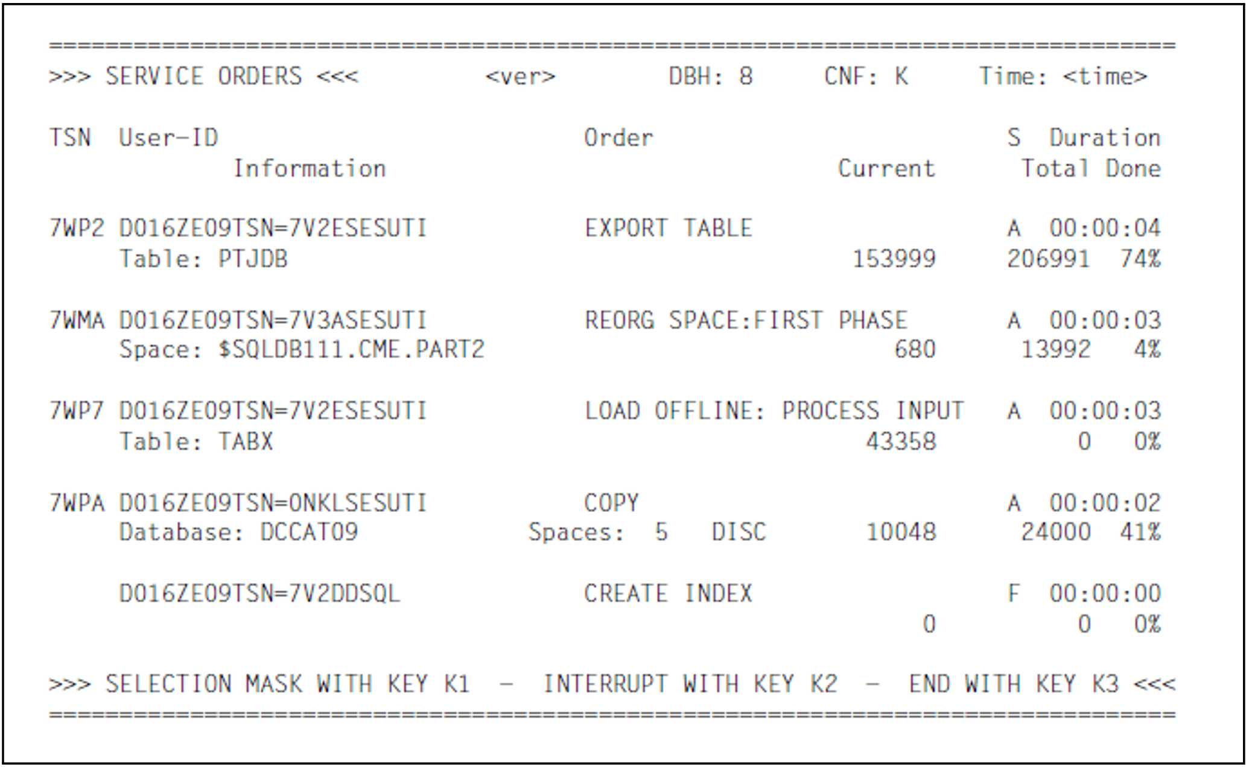Select Table: PTJDB information line
1249x767 pixels.
203,259
